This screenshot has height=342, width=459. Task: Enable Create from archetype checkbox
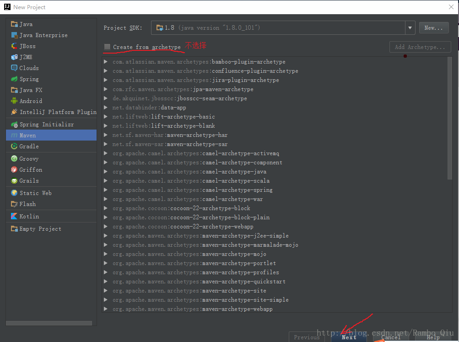pyautogui.click(x=108, y=47)
